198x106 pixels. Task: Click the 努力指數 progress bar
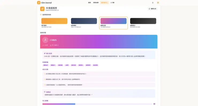[x=97, y=104]
